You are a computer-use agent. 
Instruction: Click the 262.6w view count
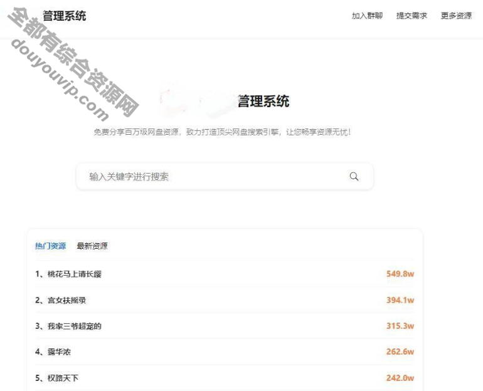pyautogui.click(x=400, y=352)
